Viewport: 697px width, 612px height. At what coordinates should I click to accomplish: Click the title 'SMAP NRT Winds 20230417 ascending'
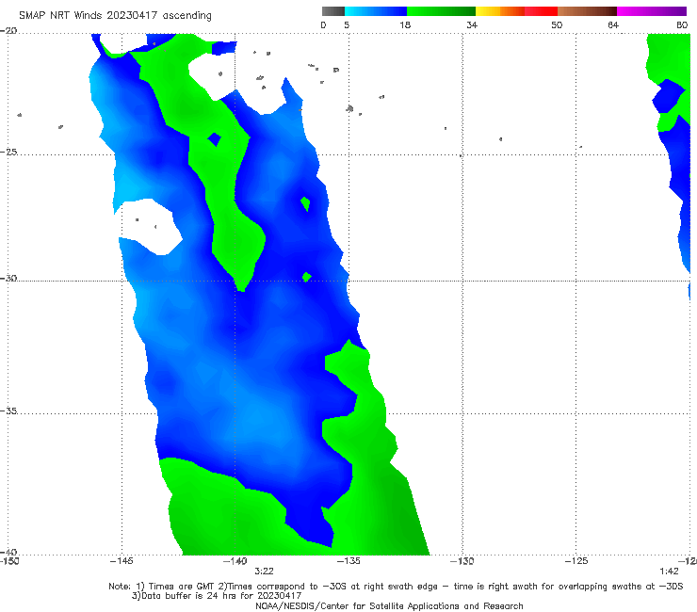(x=115, y=15)
